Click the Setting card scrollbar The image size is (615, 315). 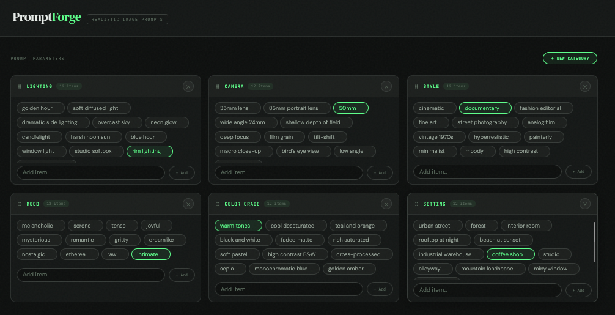(595, 242)
